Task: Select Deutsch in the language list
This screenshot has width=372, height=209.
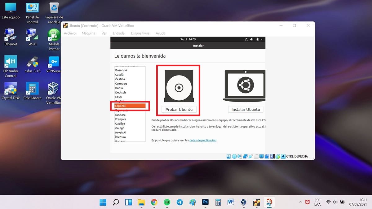Action: (x=121, y=93)
